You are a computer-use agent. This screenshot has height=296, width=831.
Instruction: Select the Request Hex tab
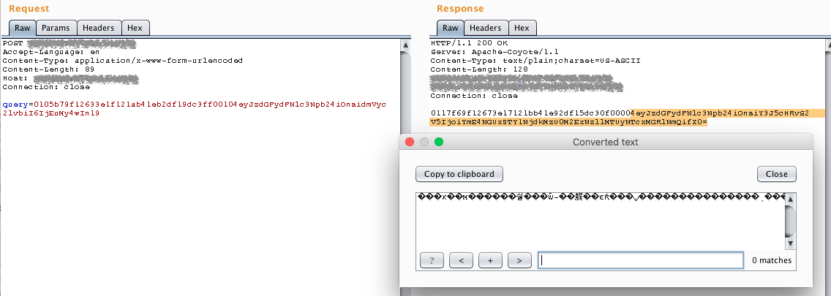(x=135, y=28)
